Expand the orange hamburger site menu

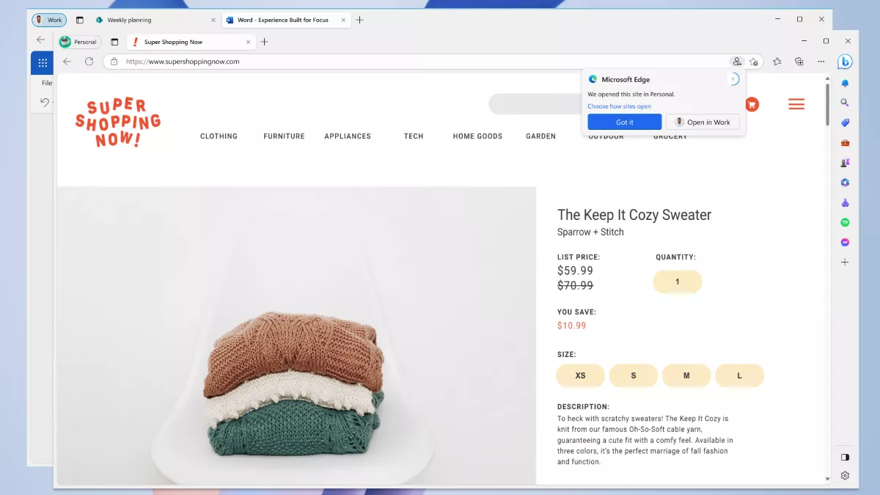coord(796,105)
